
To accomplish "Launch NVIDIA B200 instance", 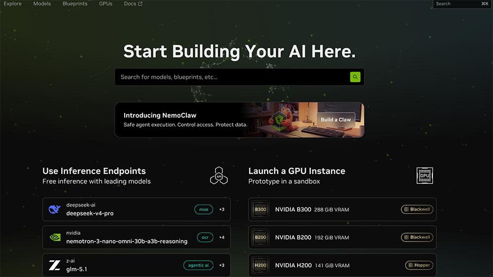I will tap(343, 238).
